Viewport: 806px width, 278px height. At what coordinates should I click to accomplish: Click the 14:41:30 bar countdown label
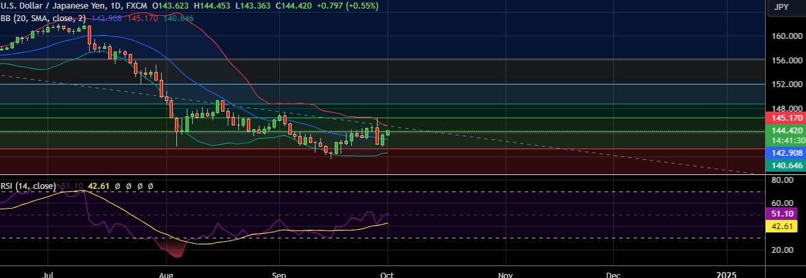(x=785, y=140)
